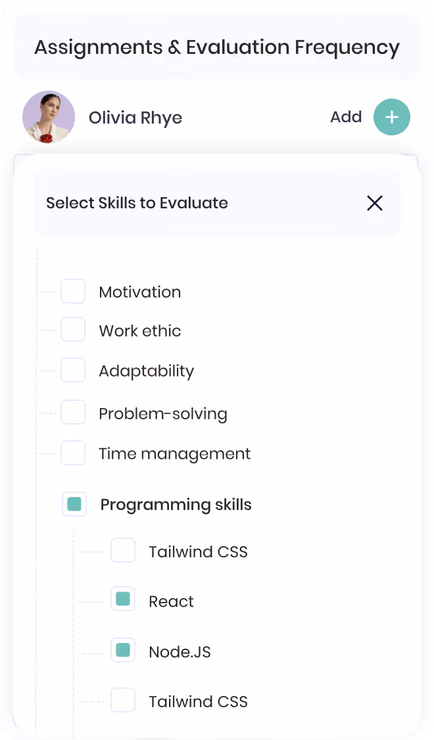Check the Tailwind CSS box above React
This screenshot has width=434, height=740.
coord(123,550)
